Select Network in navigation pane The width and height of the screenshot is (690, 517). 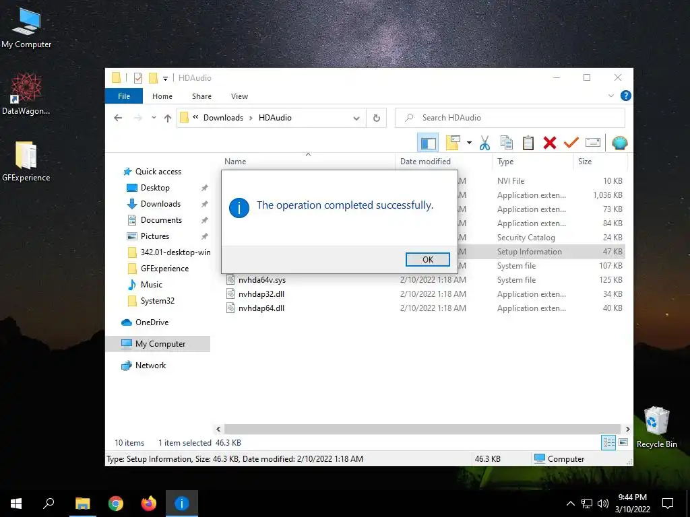150,366
